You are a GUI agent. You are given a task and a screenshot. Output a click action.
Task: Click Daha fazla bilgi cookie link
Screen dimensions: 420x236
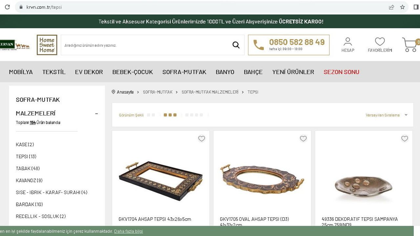pyautogui.click(x=129, y=231)
